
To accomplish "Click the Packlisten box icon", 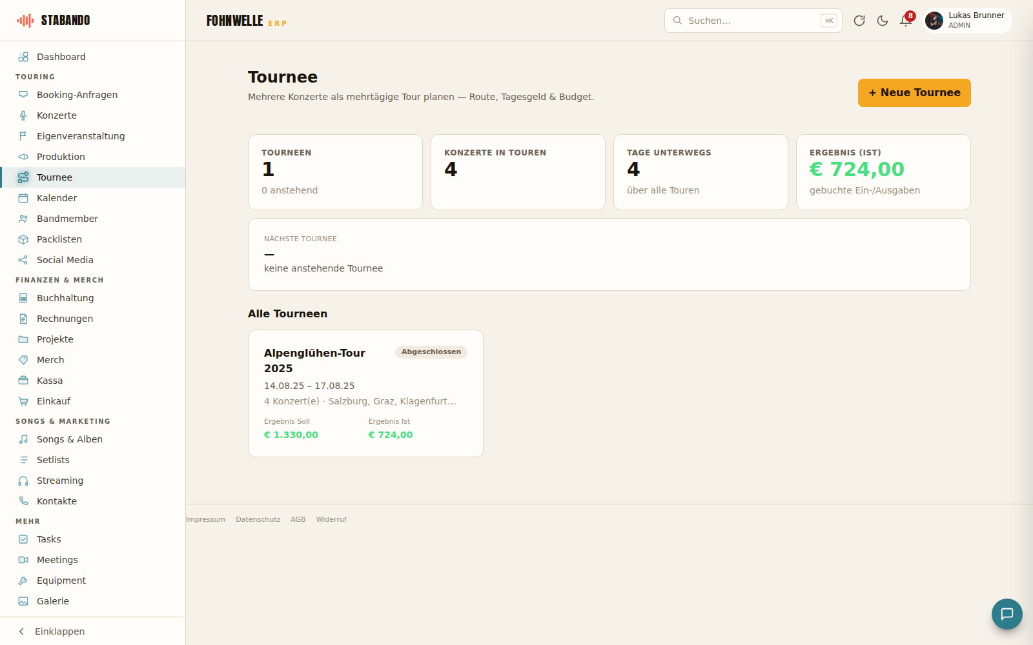I will pos(23,239).
